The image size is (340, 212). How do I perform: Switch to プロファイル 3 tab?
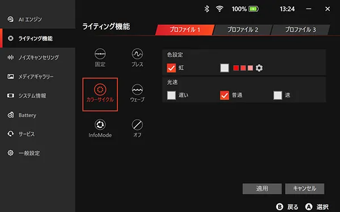pyautogui.click(x=300, y=29)
